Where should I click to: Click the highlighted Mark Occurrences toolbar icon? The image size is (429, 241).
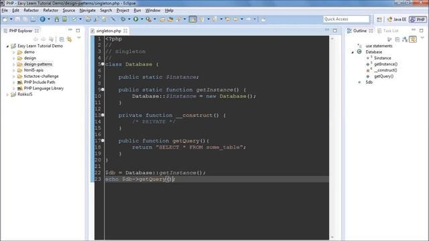tap(192, 19)
